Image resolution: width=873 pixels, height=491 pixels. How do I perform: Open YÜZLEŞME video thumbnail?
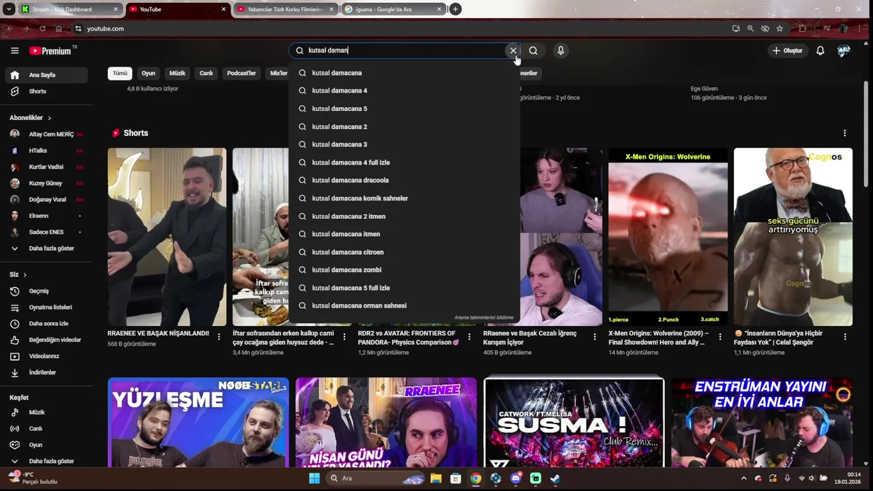pyautogui.click(x=198, y=422)
